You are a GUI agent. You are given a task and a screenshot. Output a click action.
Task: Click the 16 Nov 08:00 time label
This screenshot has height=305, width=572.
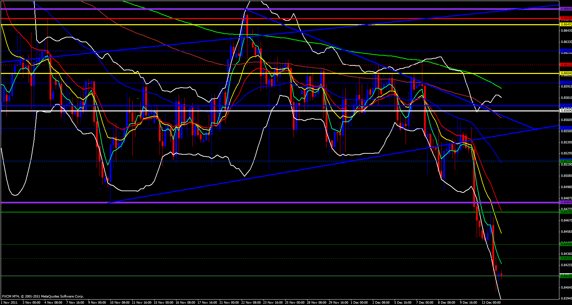[x=186, y=303]
